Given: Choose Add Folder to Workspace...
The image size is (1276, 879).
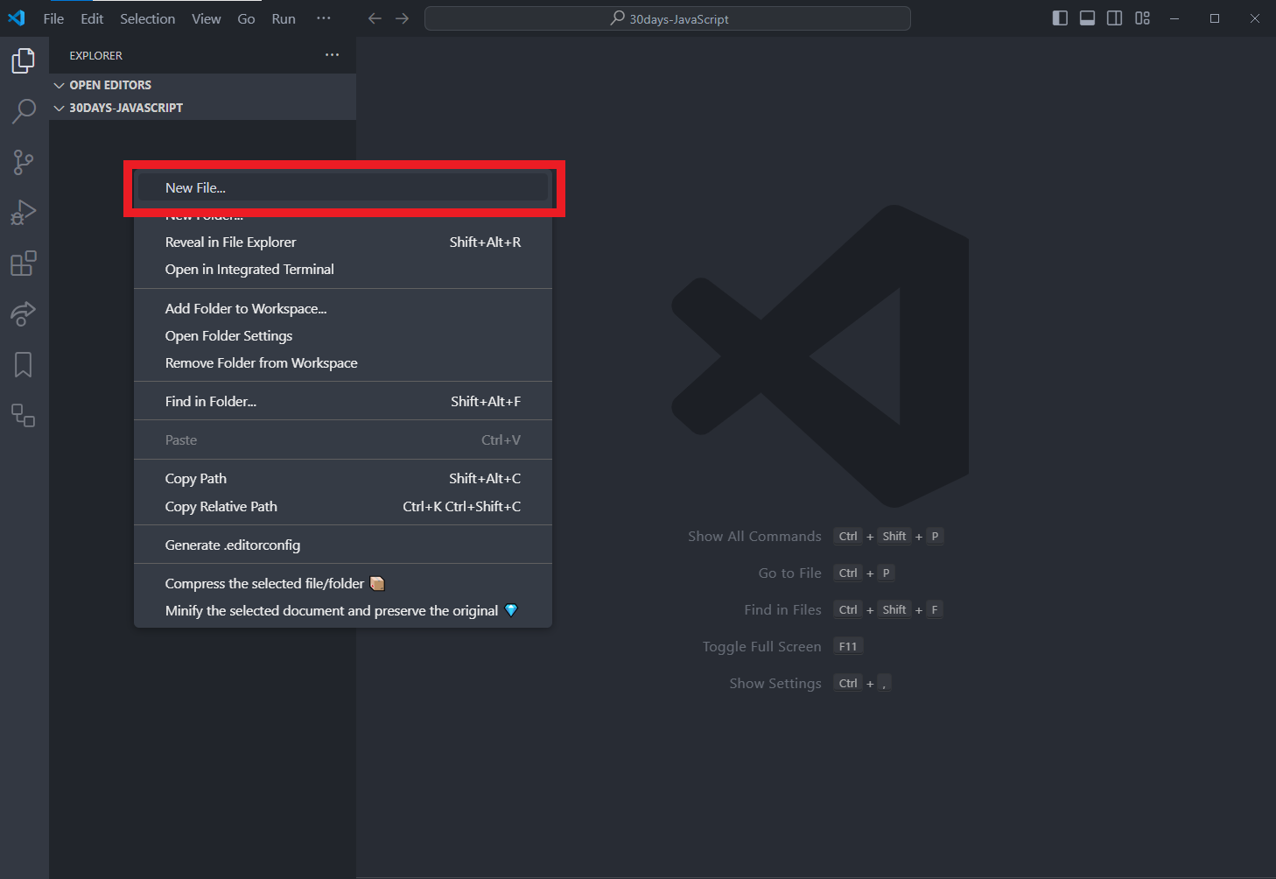Looking at the screenshot, I should pyautogui.click(x=343, y=309).
